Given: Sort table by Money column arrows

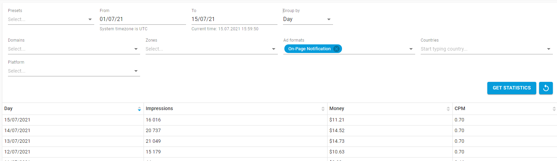Looking at the screenshot, I should click(448, 109).
